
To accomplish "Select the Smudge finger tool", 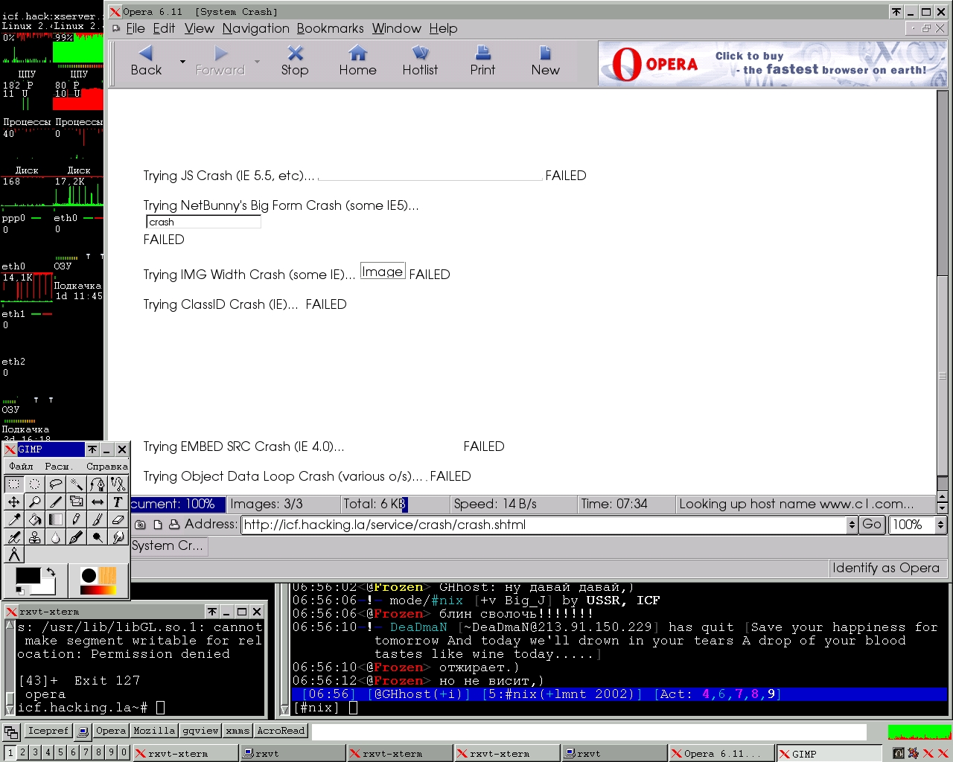I will (118, 537).
